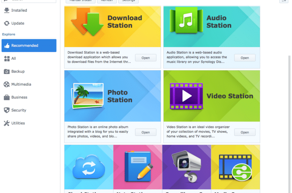Click the thumbs-up Recommended icon
The image size is (292, 193).
7,45
